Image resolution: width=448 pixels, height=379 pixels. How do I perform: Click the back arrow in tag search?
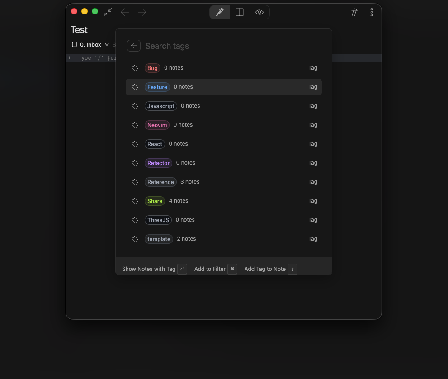[133, 46]
